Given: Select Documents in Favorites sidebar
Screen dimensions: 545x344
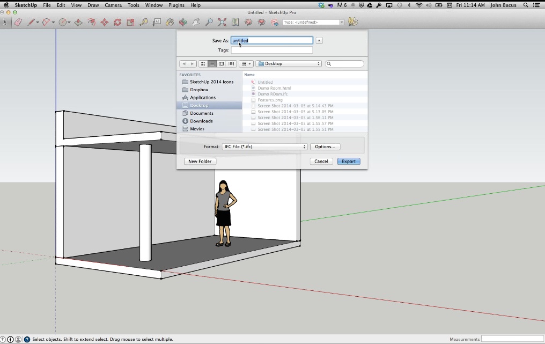Looking at the screenshot, I should (202, 113).
